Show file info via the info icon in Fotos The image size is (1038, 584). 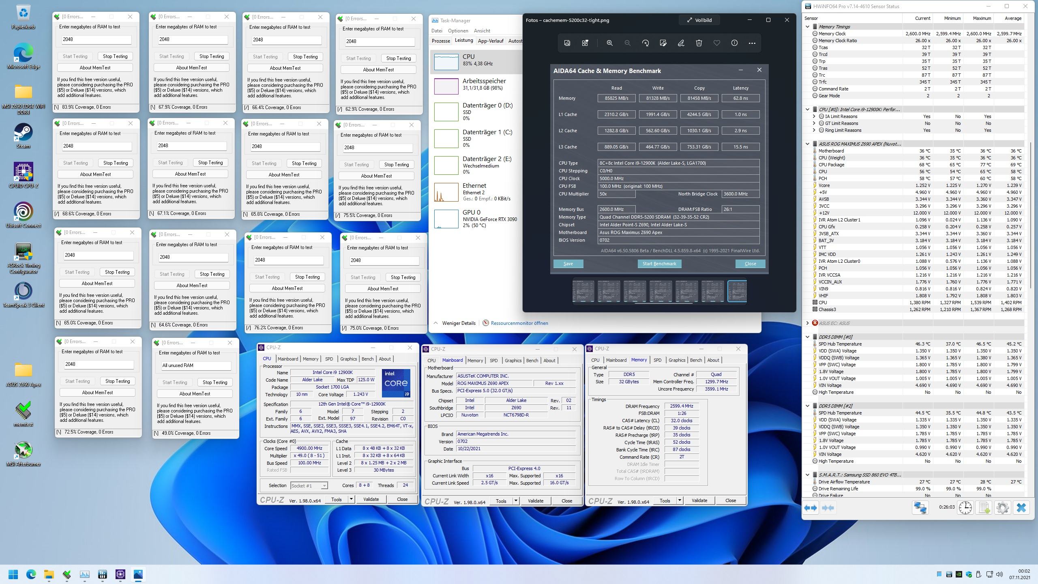[734, 43]
